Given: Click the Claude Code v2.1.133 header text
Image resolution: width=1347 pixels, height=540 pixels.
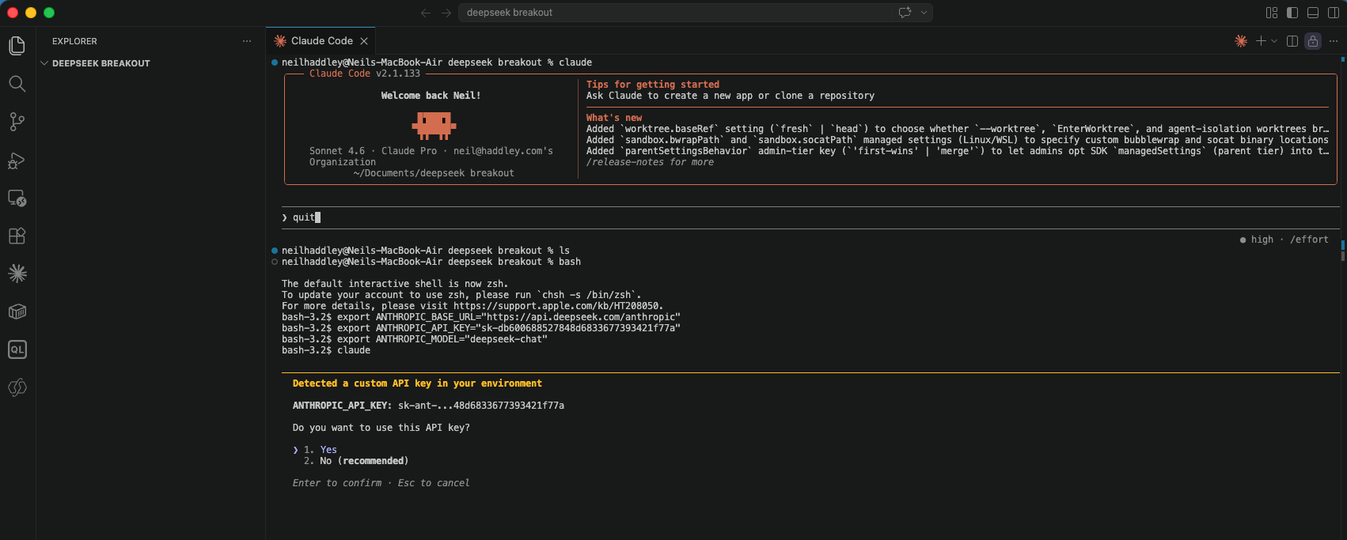Looking at the screenshot, I should coord(365,74).
